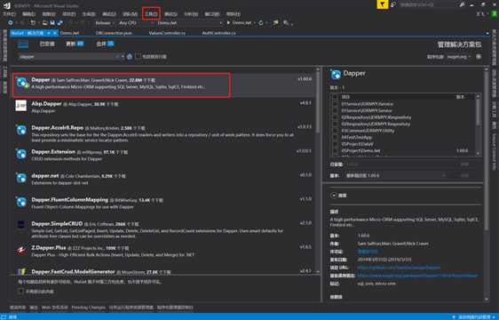Click the Start Demo.Net run button
Image resolution: width=499 pixels, height=320 pixels.
pyautogui.click(x=239, y=22)
